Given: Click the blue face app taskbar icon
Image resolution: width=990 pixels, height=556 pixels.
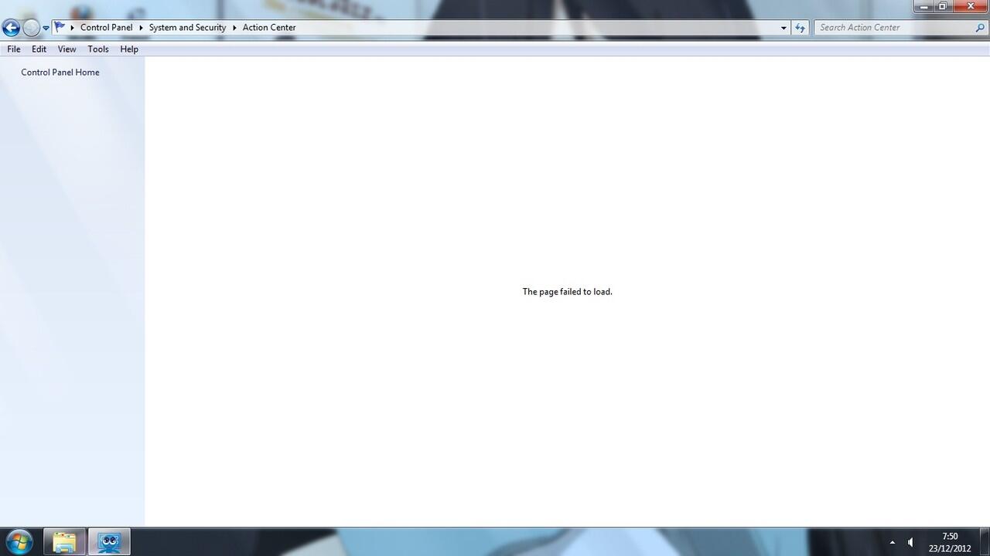Looking at the screenshot, I should (109, 542).
